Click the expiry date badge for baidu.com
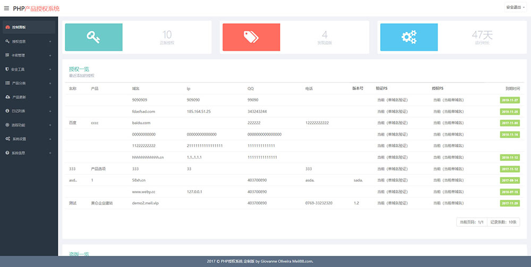531x267 pixels. [x=510, y=123]
